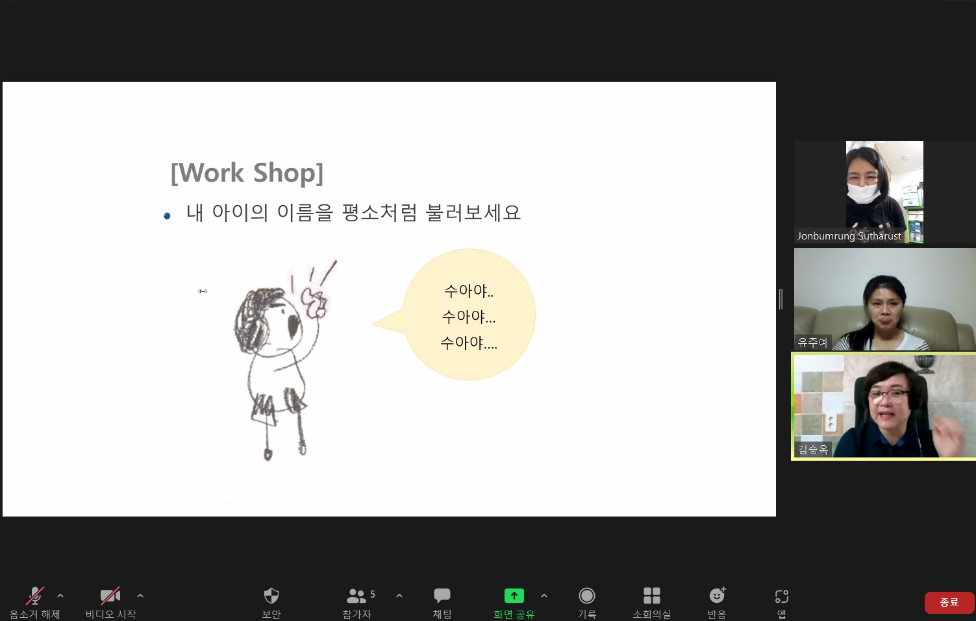
Task: Select 유주예 participant video thumbnail
Action: click(x=884, y=299)
